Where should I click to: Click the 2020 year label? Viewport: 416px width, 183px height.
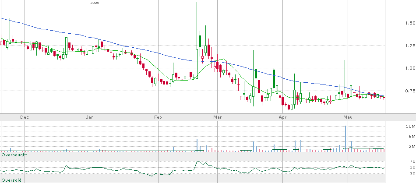click(x=95, y=3)
